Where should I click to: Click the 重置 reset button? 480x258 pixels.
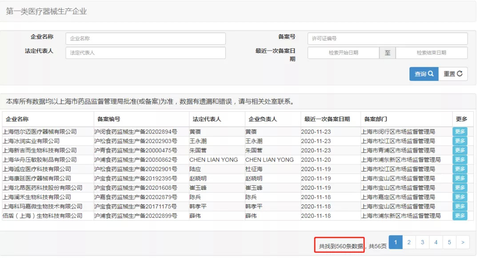point(453,74)
